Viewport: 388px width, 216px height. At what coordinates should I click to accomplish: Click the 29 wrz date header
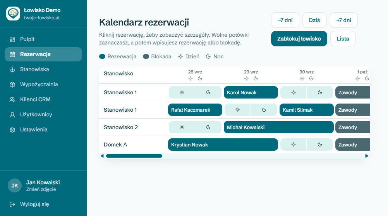point(251,72)
